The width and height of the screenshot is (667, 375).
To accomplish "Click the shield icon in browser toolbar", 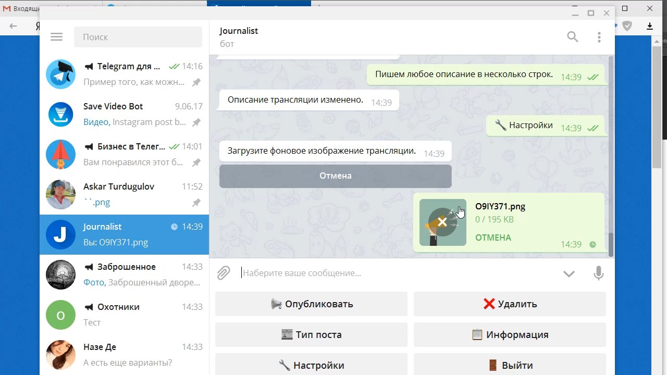I will tap(627, 26).
